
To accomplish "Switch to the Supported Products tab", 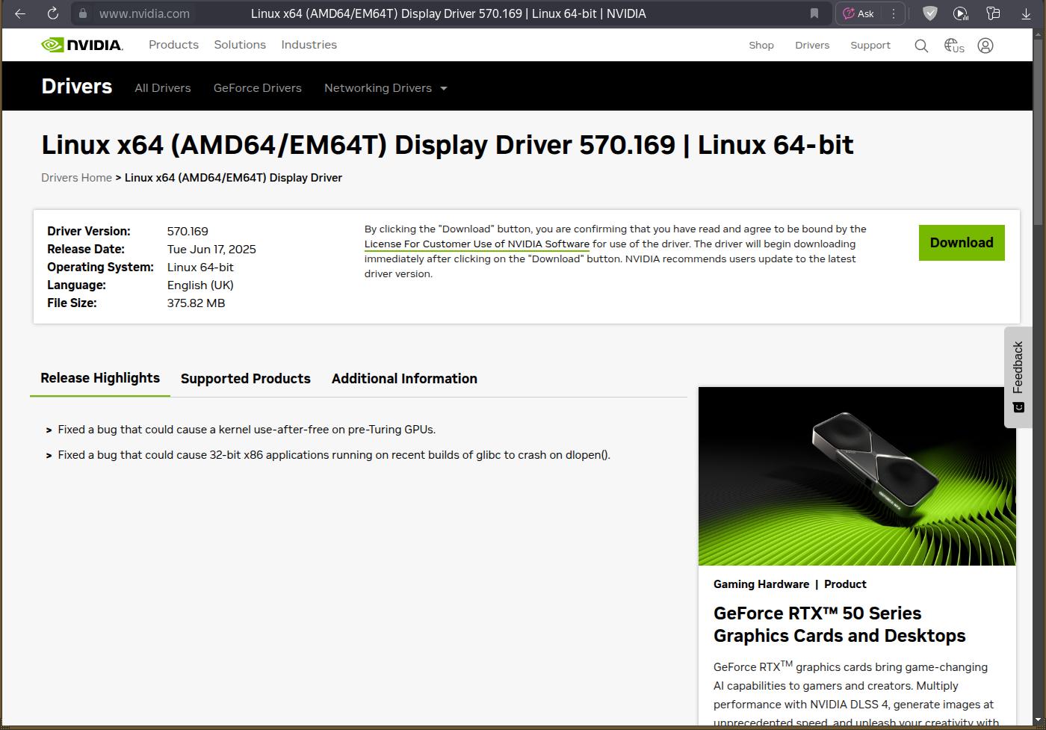I will [x=246, y=379].
